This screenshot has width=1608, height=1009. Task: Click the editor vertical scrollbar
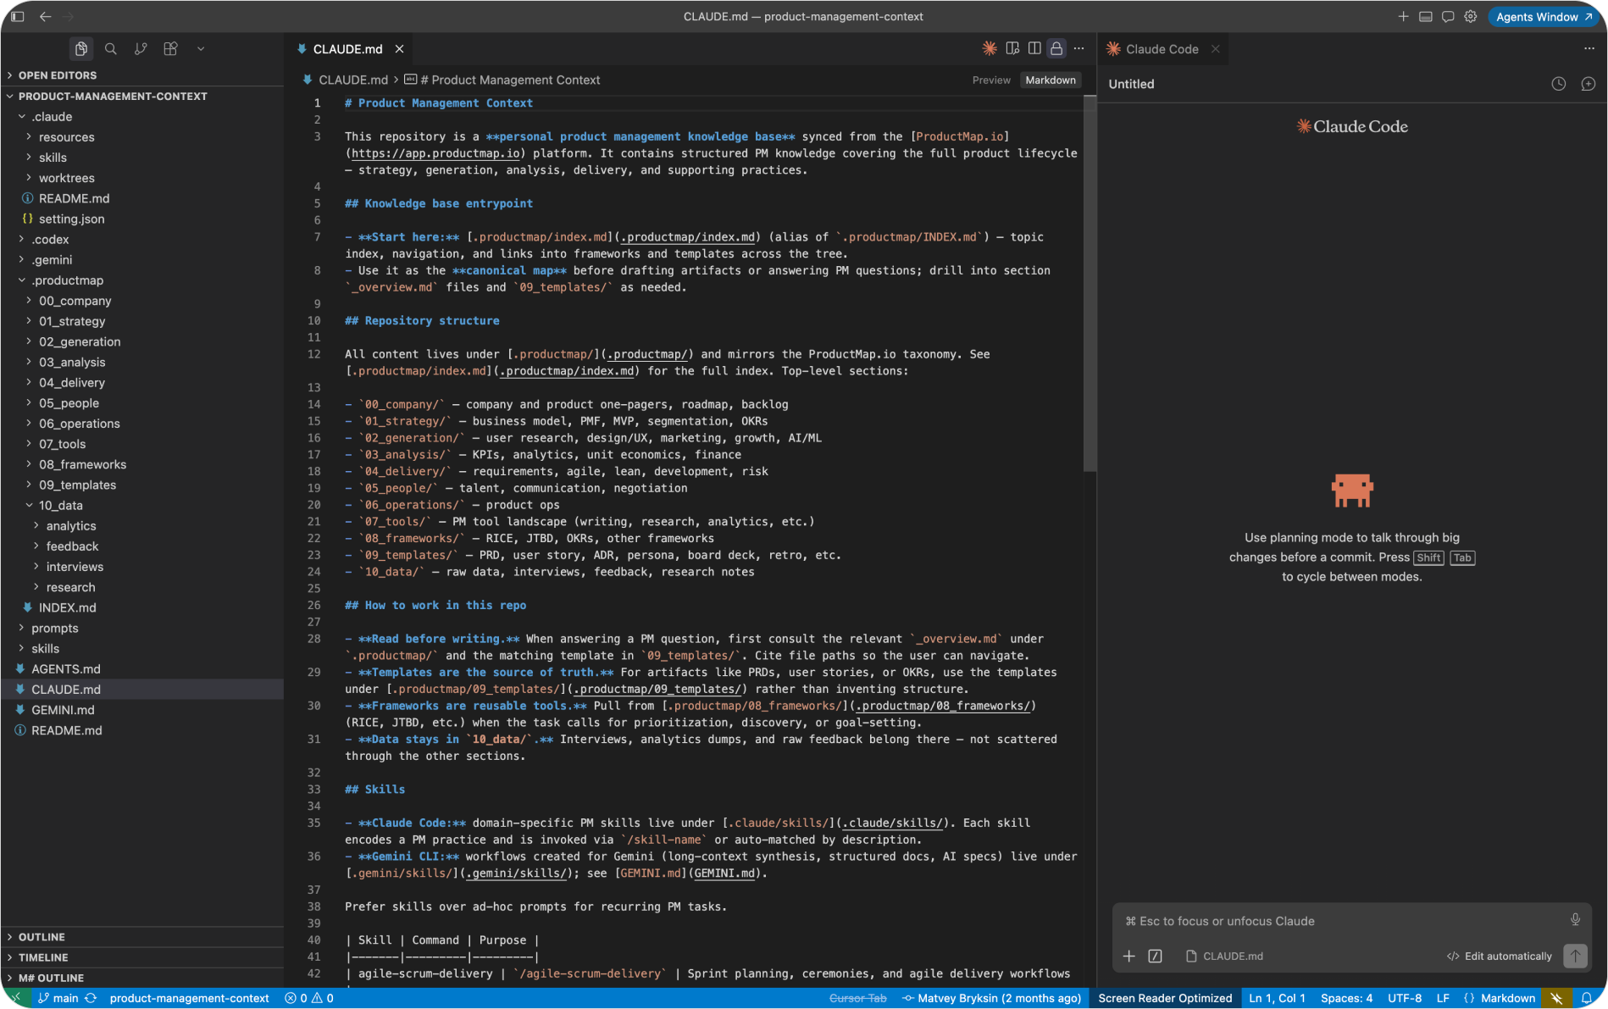1090,285
